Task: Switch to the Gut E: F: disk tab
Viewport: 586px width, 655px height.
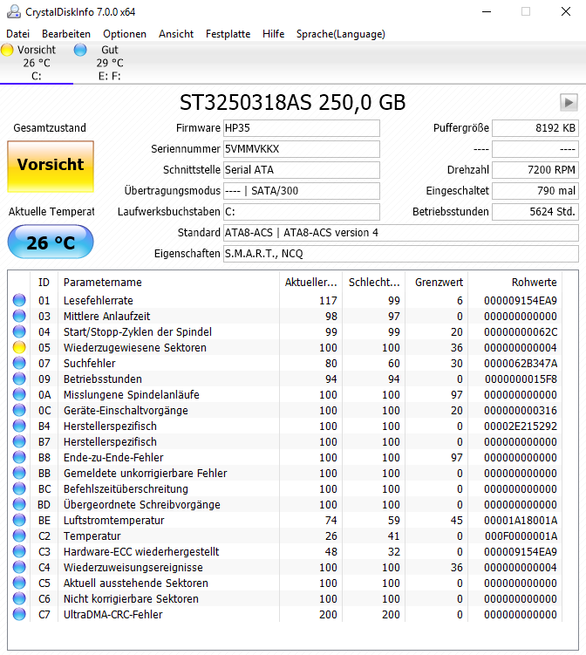Action: click(109, 63)
